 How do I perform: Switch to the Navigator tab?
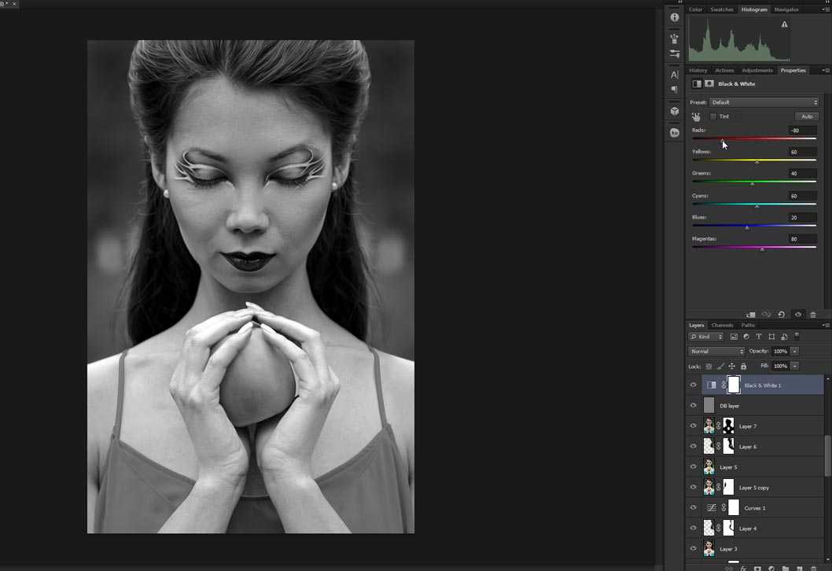[x=786, y=9]
